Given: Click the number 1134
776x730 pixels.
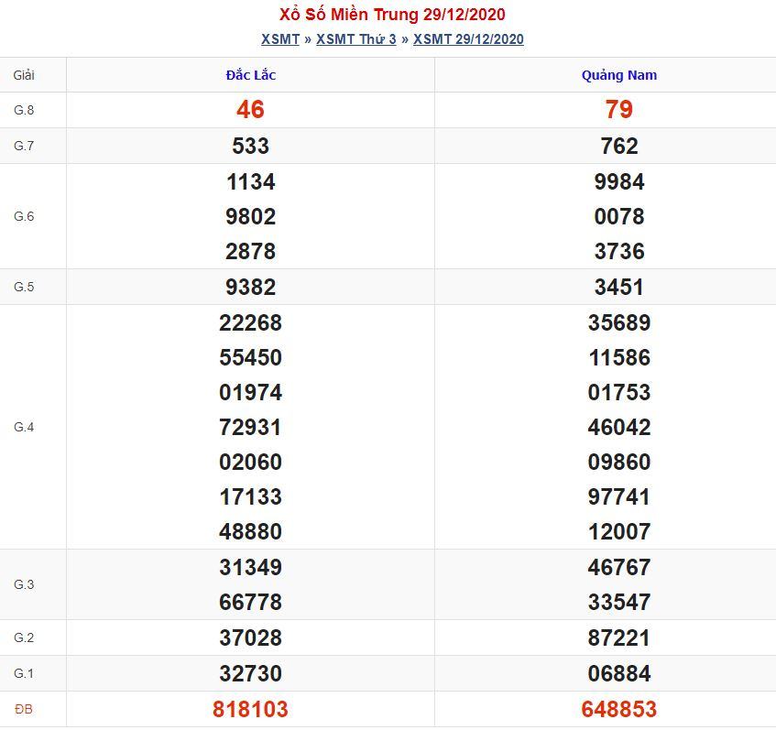Looking at the screenshot, I should 250,181.
